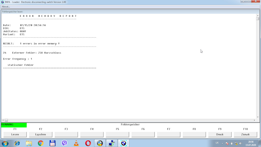
Task: Click the Druck button (F9)
Action: click(x=220, y=134)
